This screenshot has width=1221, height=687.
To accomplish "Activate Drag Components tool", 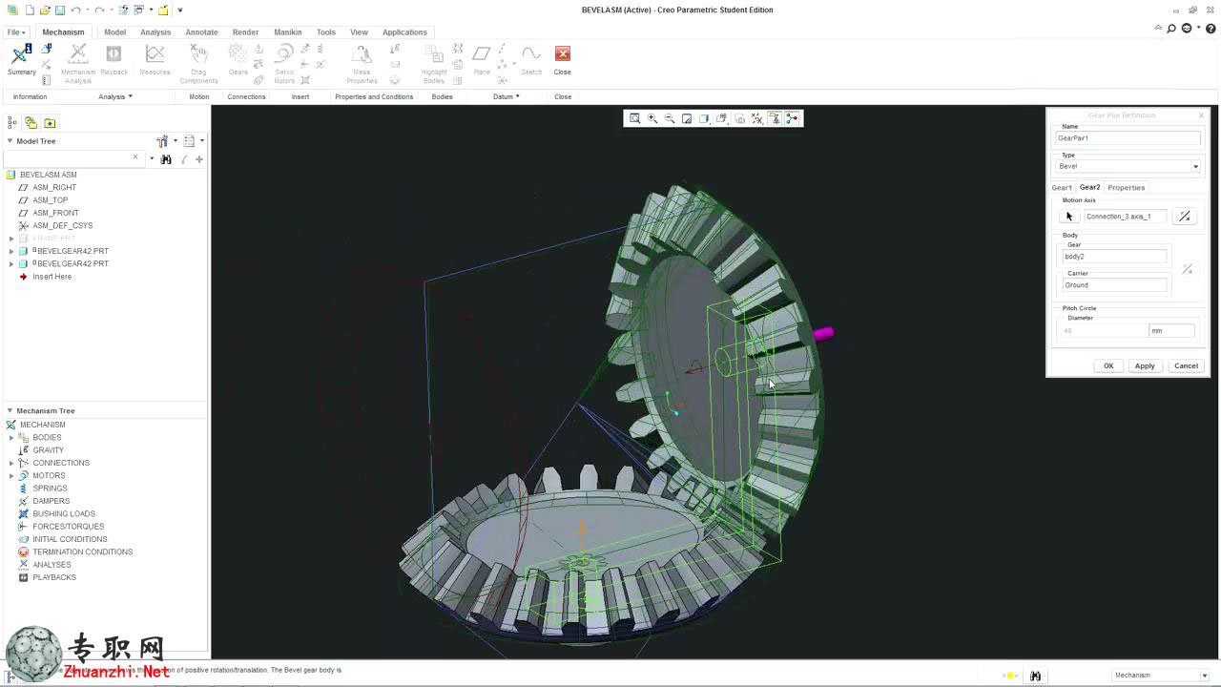I will pyautogui.click(x=198, y=64).
